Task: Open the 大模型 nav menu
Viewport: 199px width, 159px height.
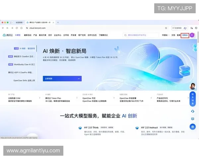Action: (18, 35)
